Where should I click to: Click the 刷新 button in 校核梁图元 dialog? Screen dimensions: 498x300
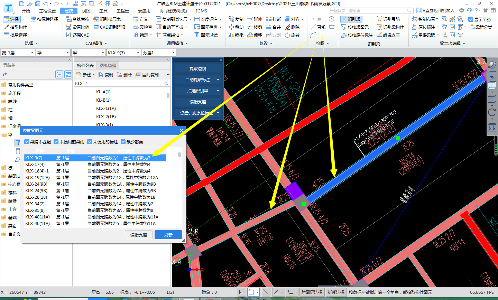tap(168, 235)
